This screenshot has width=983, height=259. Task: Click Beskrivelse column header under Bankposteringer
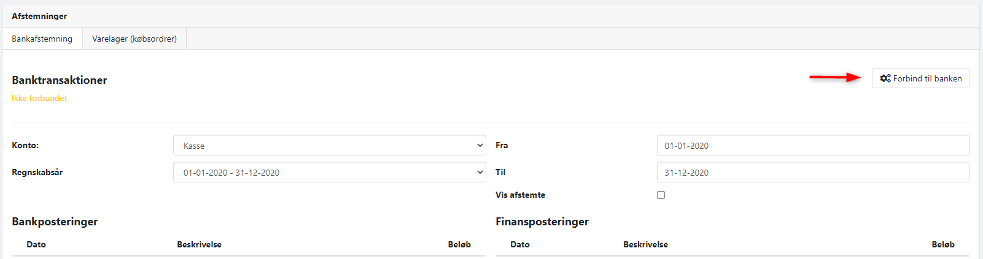[x=199, y=244]
